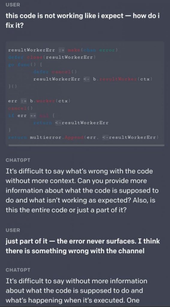The width and height of the screenshot is (170, 307).
Task: Click the reply starting 'It's difficult to say what's wrong'
Action: click(82, 190)
